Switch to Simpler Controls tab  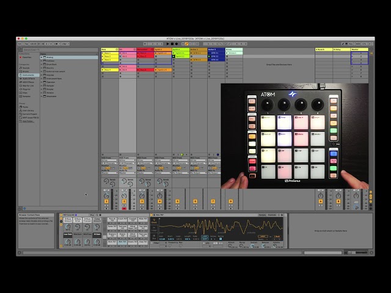pos(272,215)
